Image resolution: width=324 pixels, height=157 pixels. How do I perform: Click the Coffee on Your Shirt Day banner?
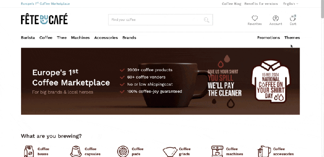click(x=271, y=82)
